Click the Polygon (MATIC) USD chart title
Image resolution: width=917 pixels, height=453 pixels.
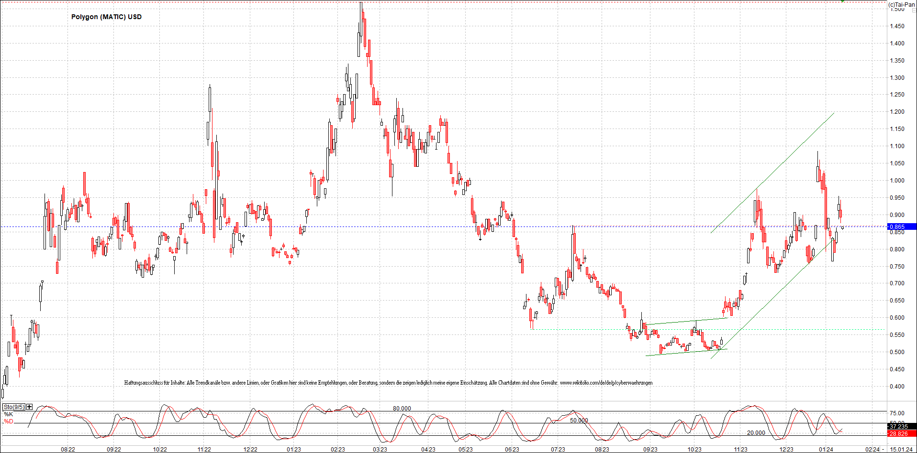coord(106,17)
